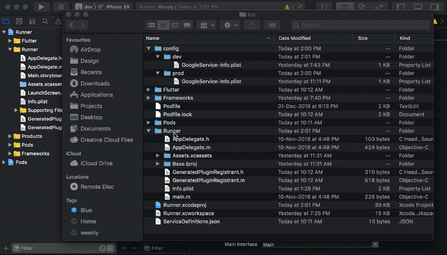Screen dimensions: 447x255
Task: Expand Base.lproj folder in Finder
Action: pos(158,164)
